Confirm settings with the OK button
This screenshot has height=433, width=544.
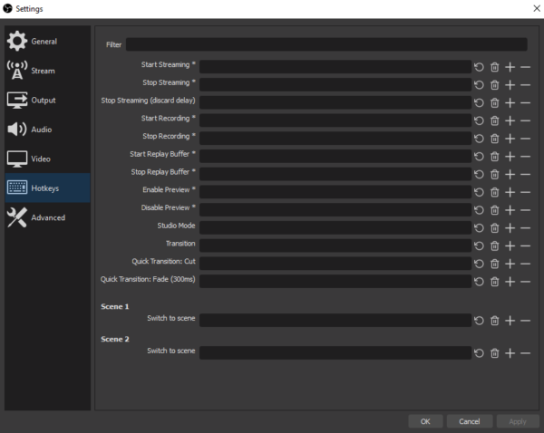(425, 421)
